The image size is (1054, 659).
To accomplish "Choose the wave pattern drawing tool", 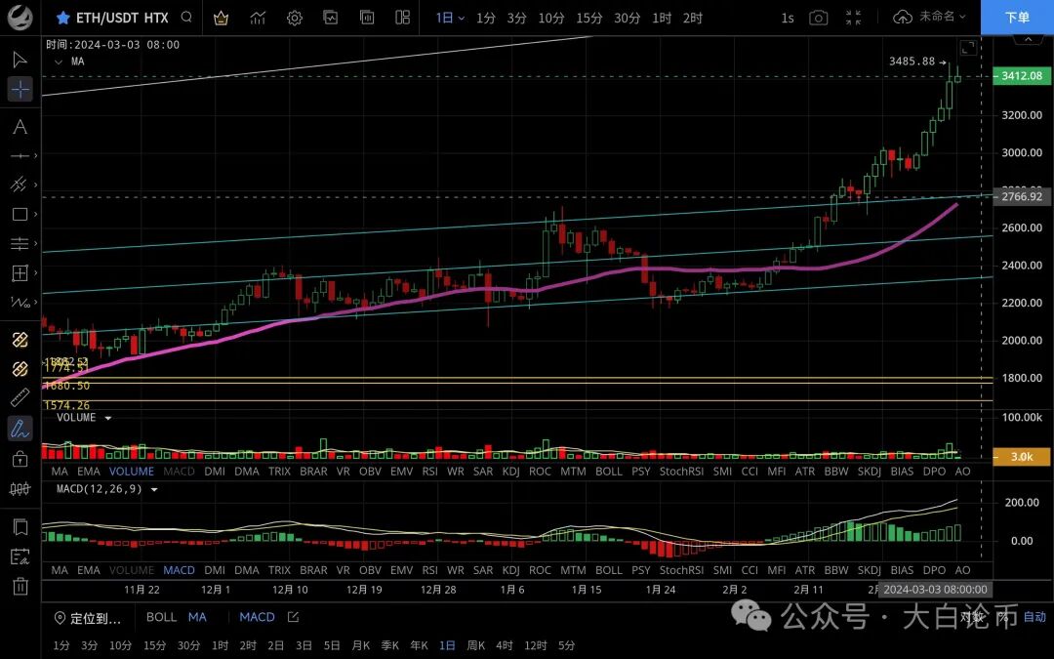I will (20, 302).
